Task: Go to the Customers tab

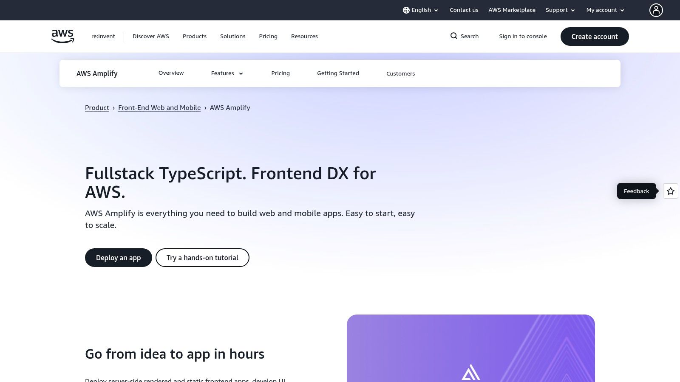Action: 401,73
